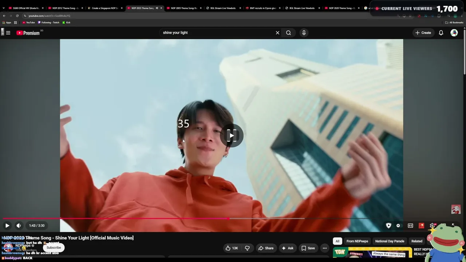Select the Related chip
This screenshot has width=466, height=262.
[x=417, y=241]
